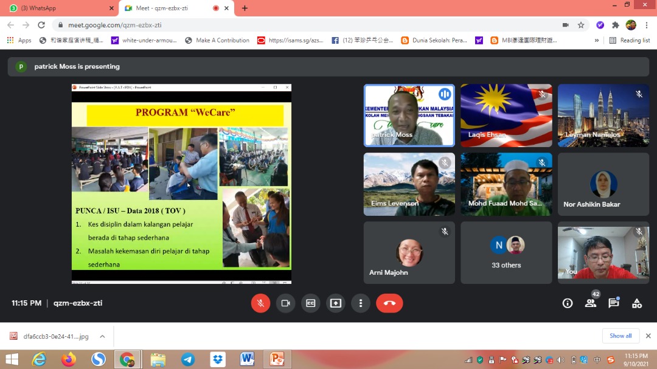Open Telegram from taskbar
The height and width of the screenshot is (369, 657).
[x=188, y=359]
